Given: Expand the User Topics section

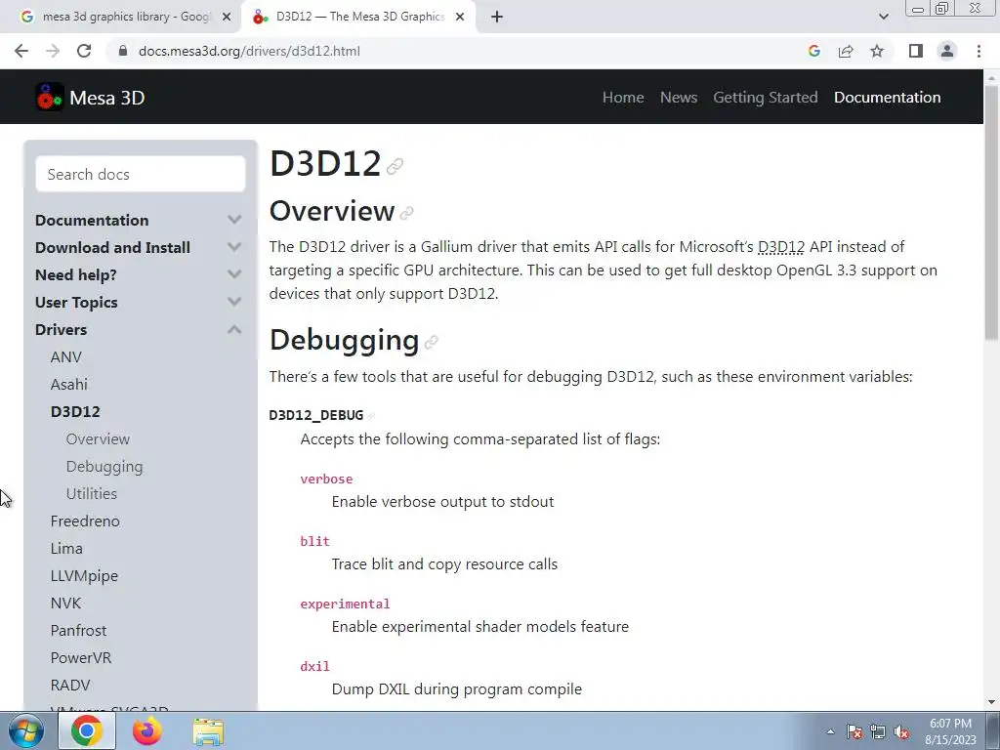Looking at the screenshot, I should (234, 303).
